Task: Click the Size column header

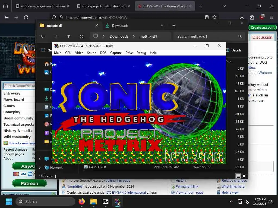Action: tap(229, 61)
